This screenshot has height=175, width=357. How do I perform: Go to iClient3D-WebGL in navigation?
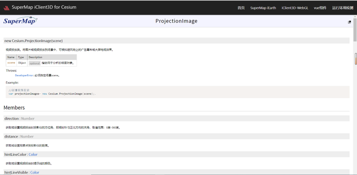pyautogui.click(x=295, y=8)
